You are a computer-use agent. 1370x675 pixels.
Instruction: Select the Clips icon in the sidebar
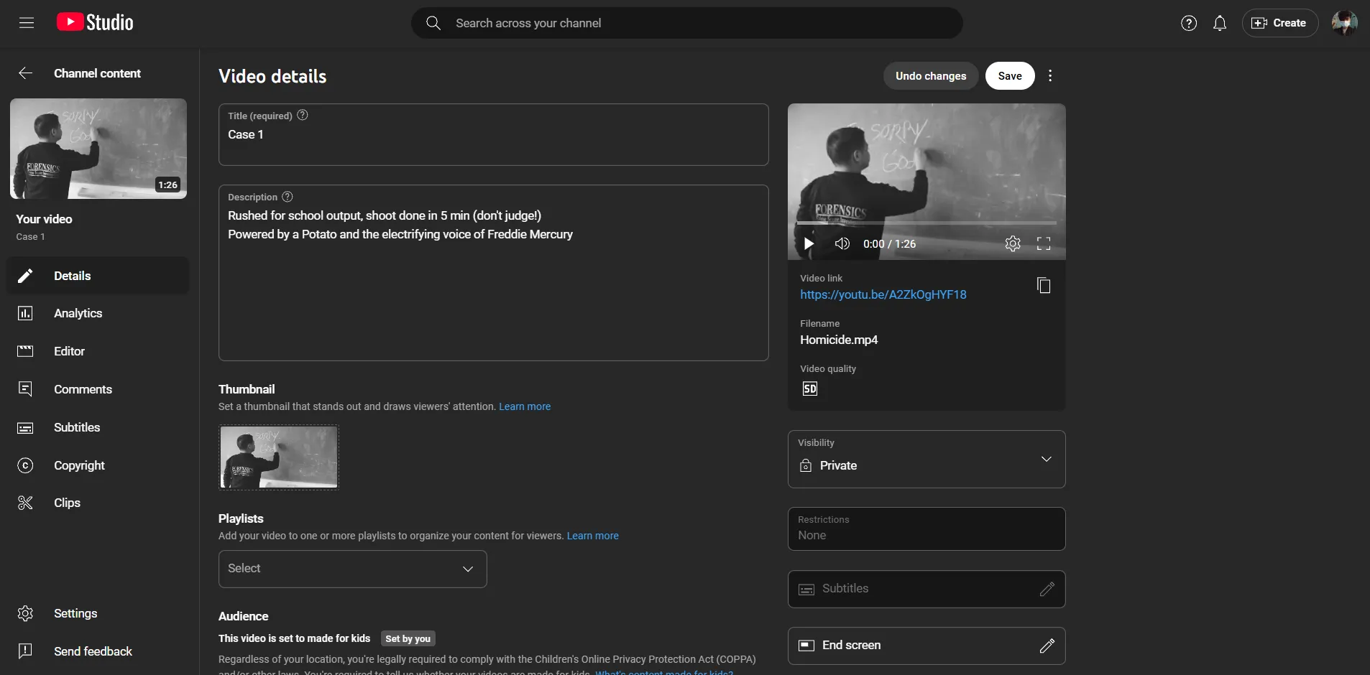pos(25,503)
